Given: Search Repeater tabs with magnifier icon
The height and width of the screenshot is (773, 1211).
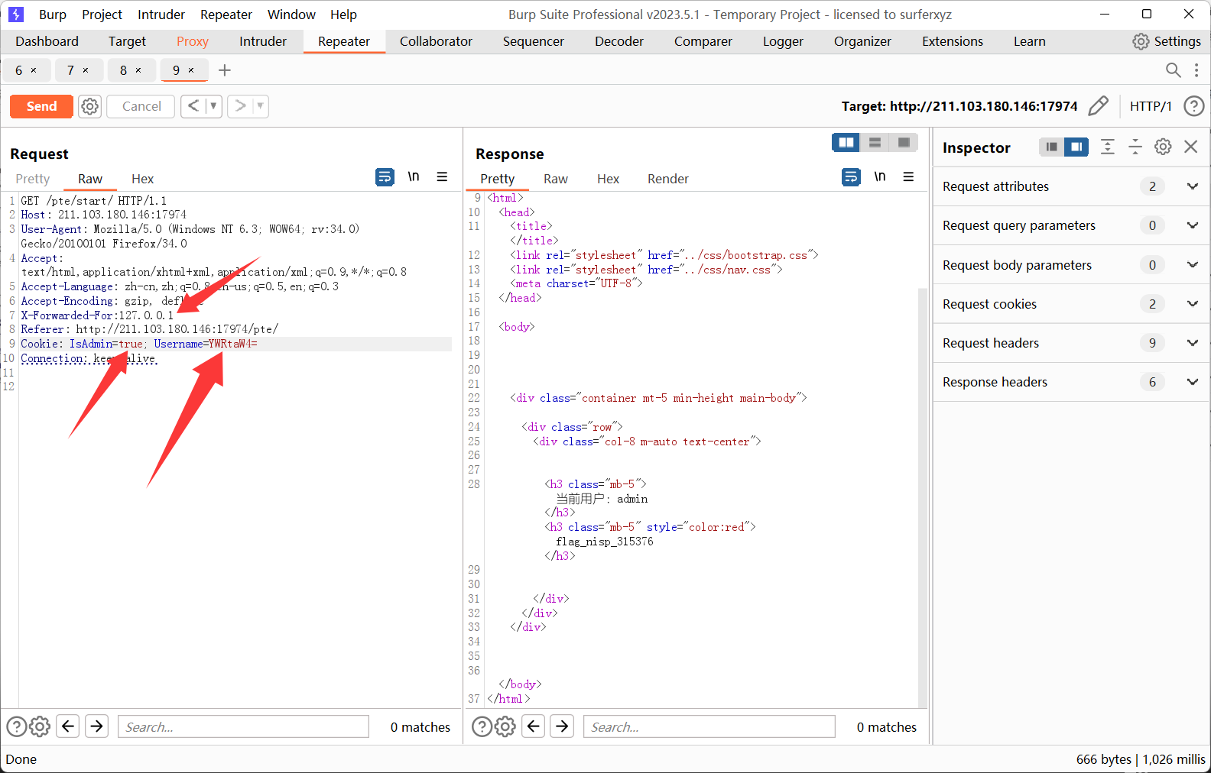Looking at the screenshot, I should (1173, 70).
